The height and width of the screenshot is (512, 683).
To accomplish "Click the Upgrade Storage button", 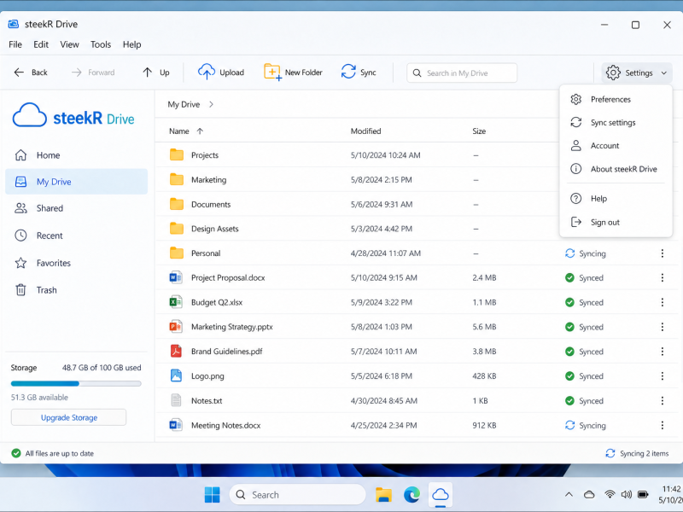I will coord(69,417).
